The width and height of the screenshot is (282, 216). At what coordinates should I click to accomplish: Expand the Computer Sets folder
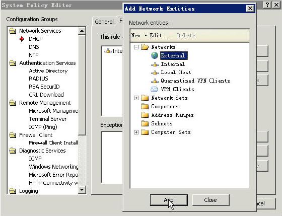coord(136,132)
